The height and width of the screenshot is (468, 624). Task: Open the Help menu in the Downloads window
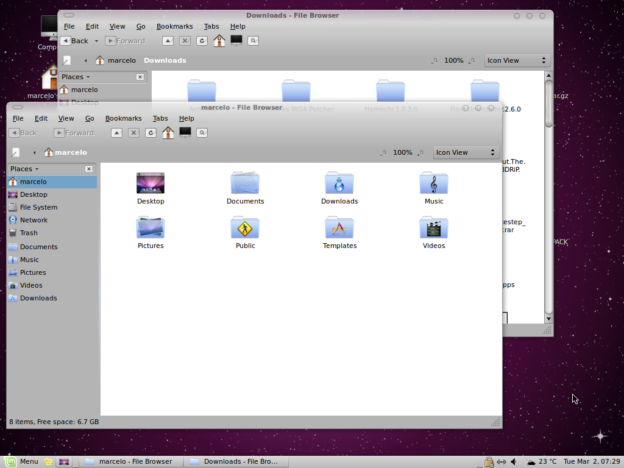pos(238,26)
